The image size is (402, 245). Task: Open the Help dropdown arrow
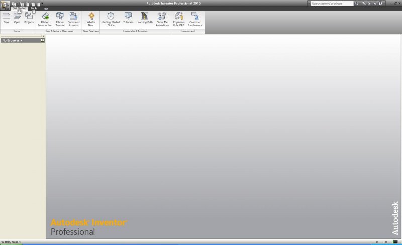click(384, 3)
